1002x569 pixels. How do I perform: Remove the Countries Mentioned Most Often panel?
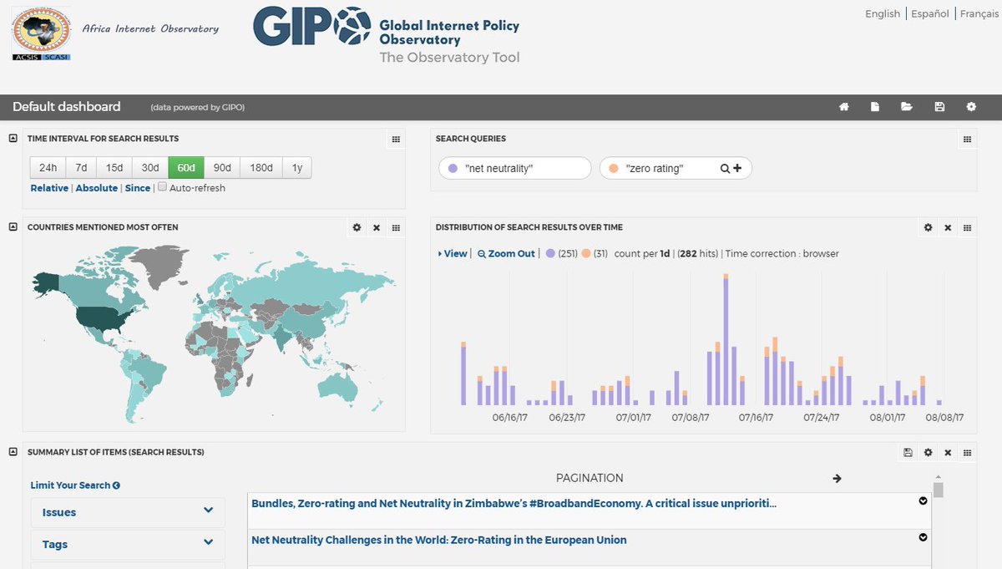[377, 227]
